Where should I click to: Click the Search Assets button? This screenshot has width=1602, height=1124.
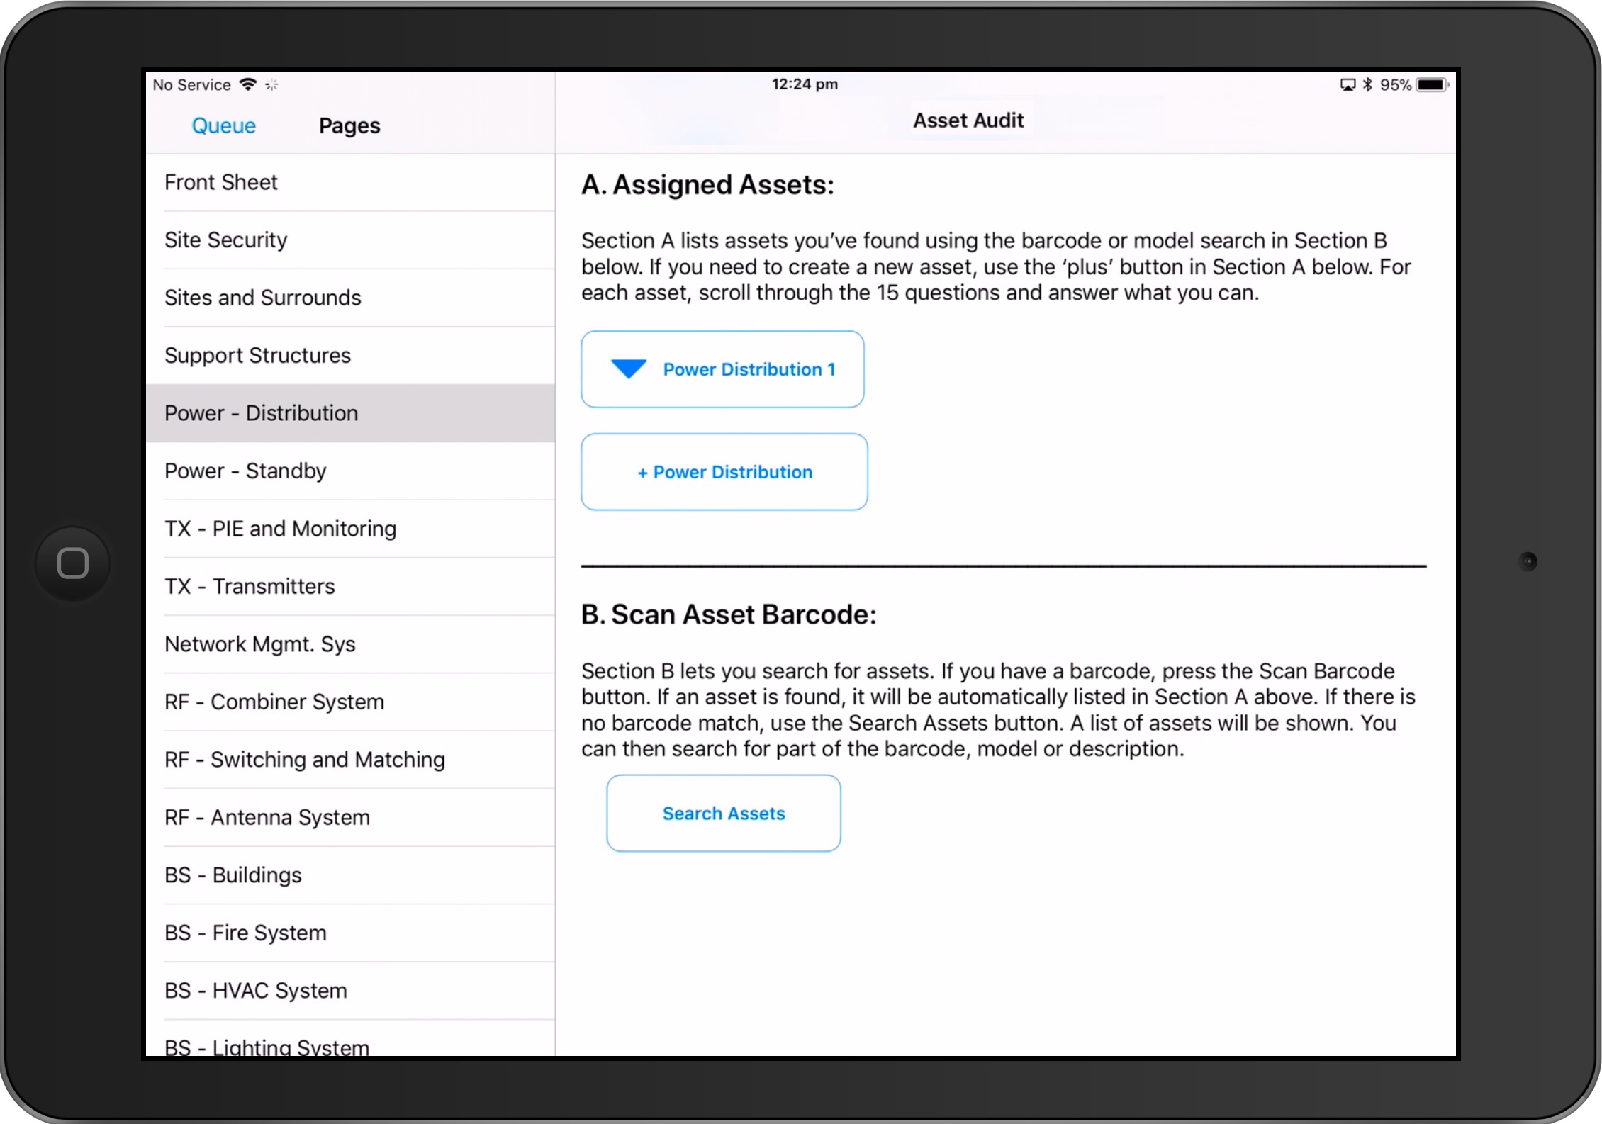pos(724,814)
